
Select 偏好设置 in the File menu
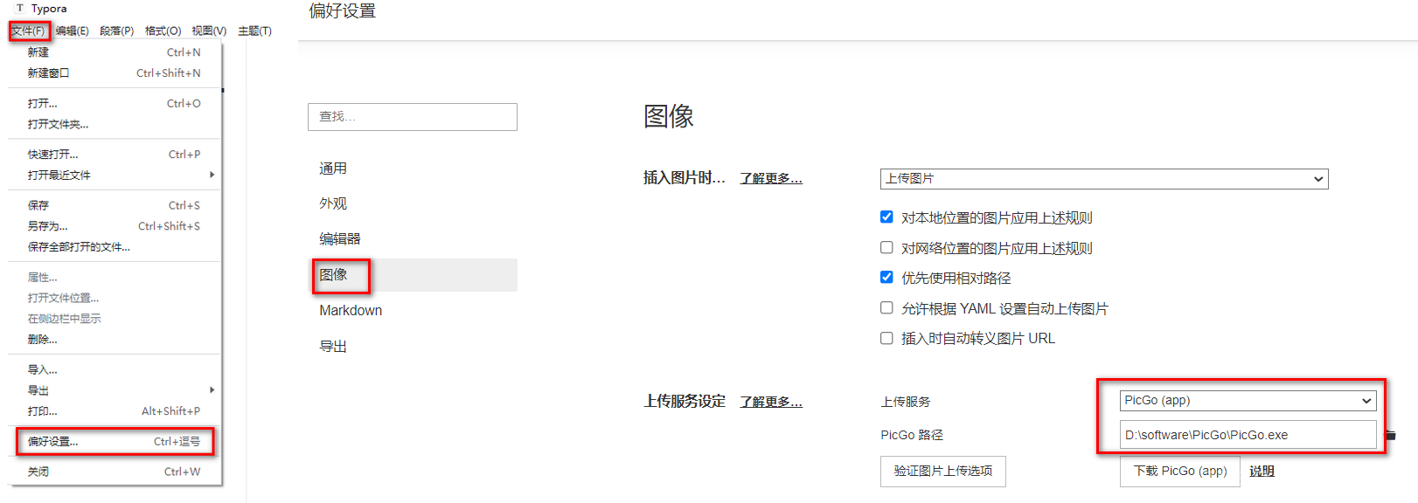point(114,442)
